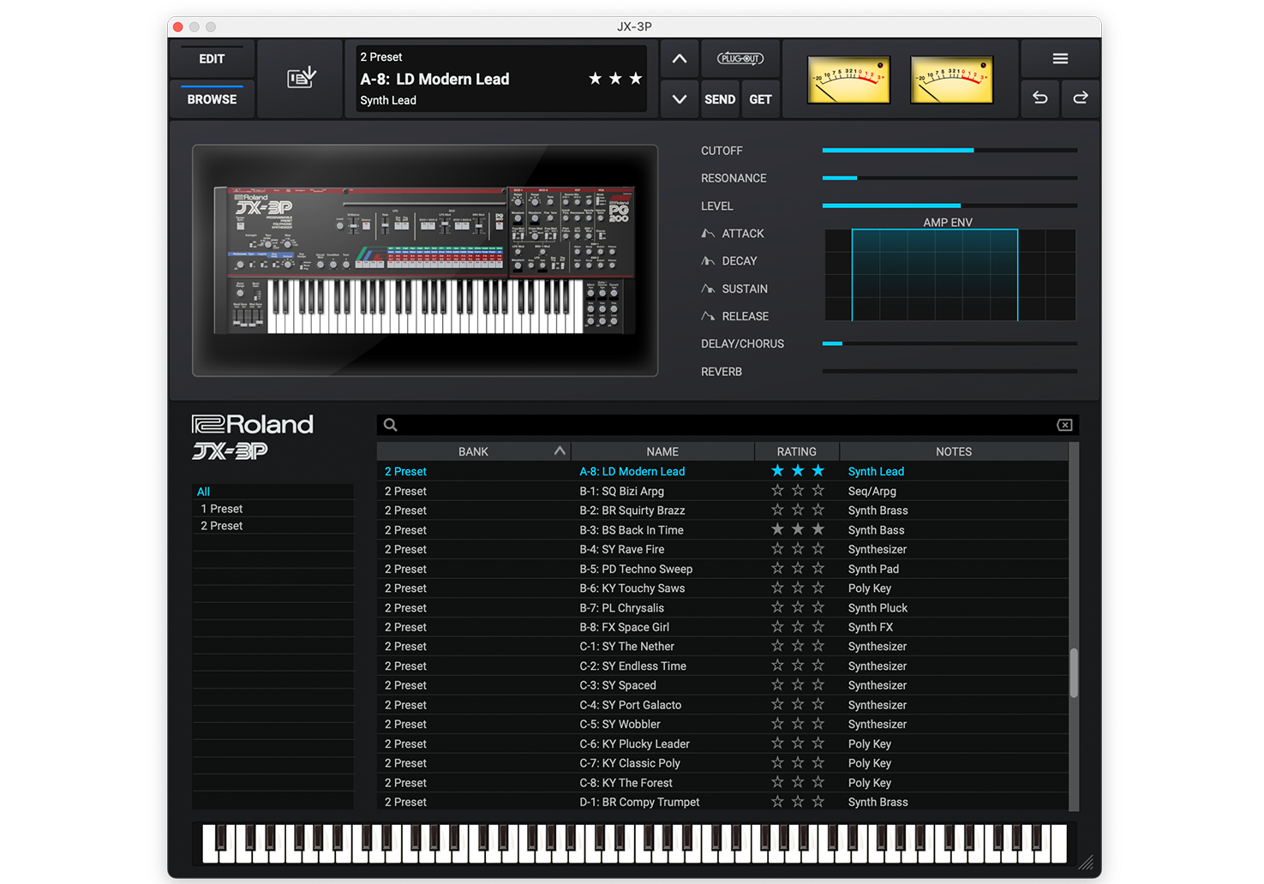Screen dimensions: 1264x884
Task: Adjust the RESONANCE slider
Action: pyautogui.click(x=949, y=178)
